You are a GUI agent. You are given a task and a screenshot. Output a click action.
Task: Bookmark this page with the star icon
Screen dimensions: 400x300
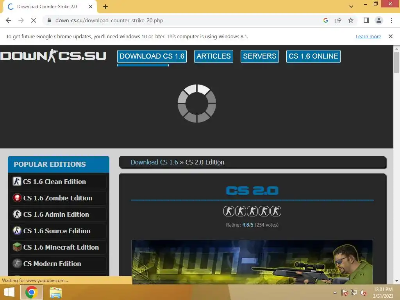351,20
